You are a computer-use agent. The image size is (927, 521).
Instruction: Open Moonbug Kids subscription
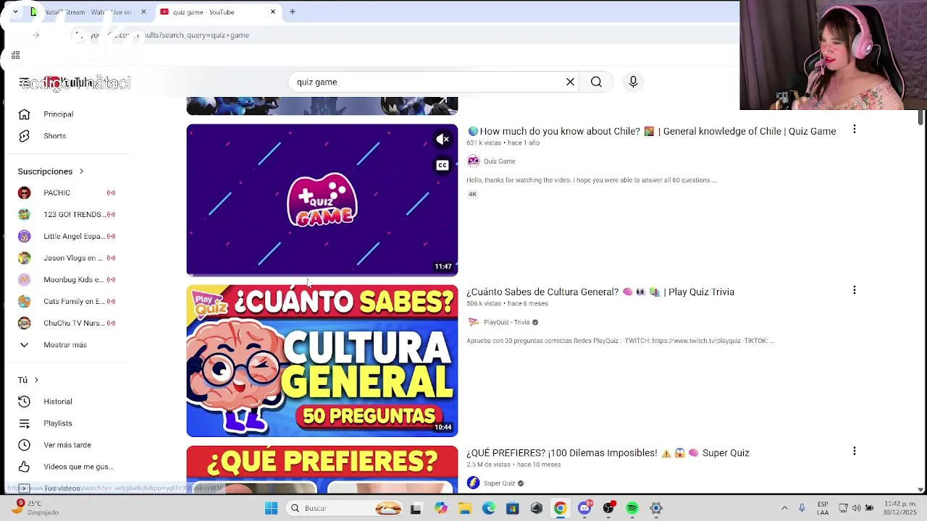pos(67,280)
